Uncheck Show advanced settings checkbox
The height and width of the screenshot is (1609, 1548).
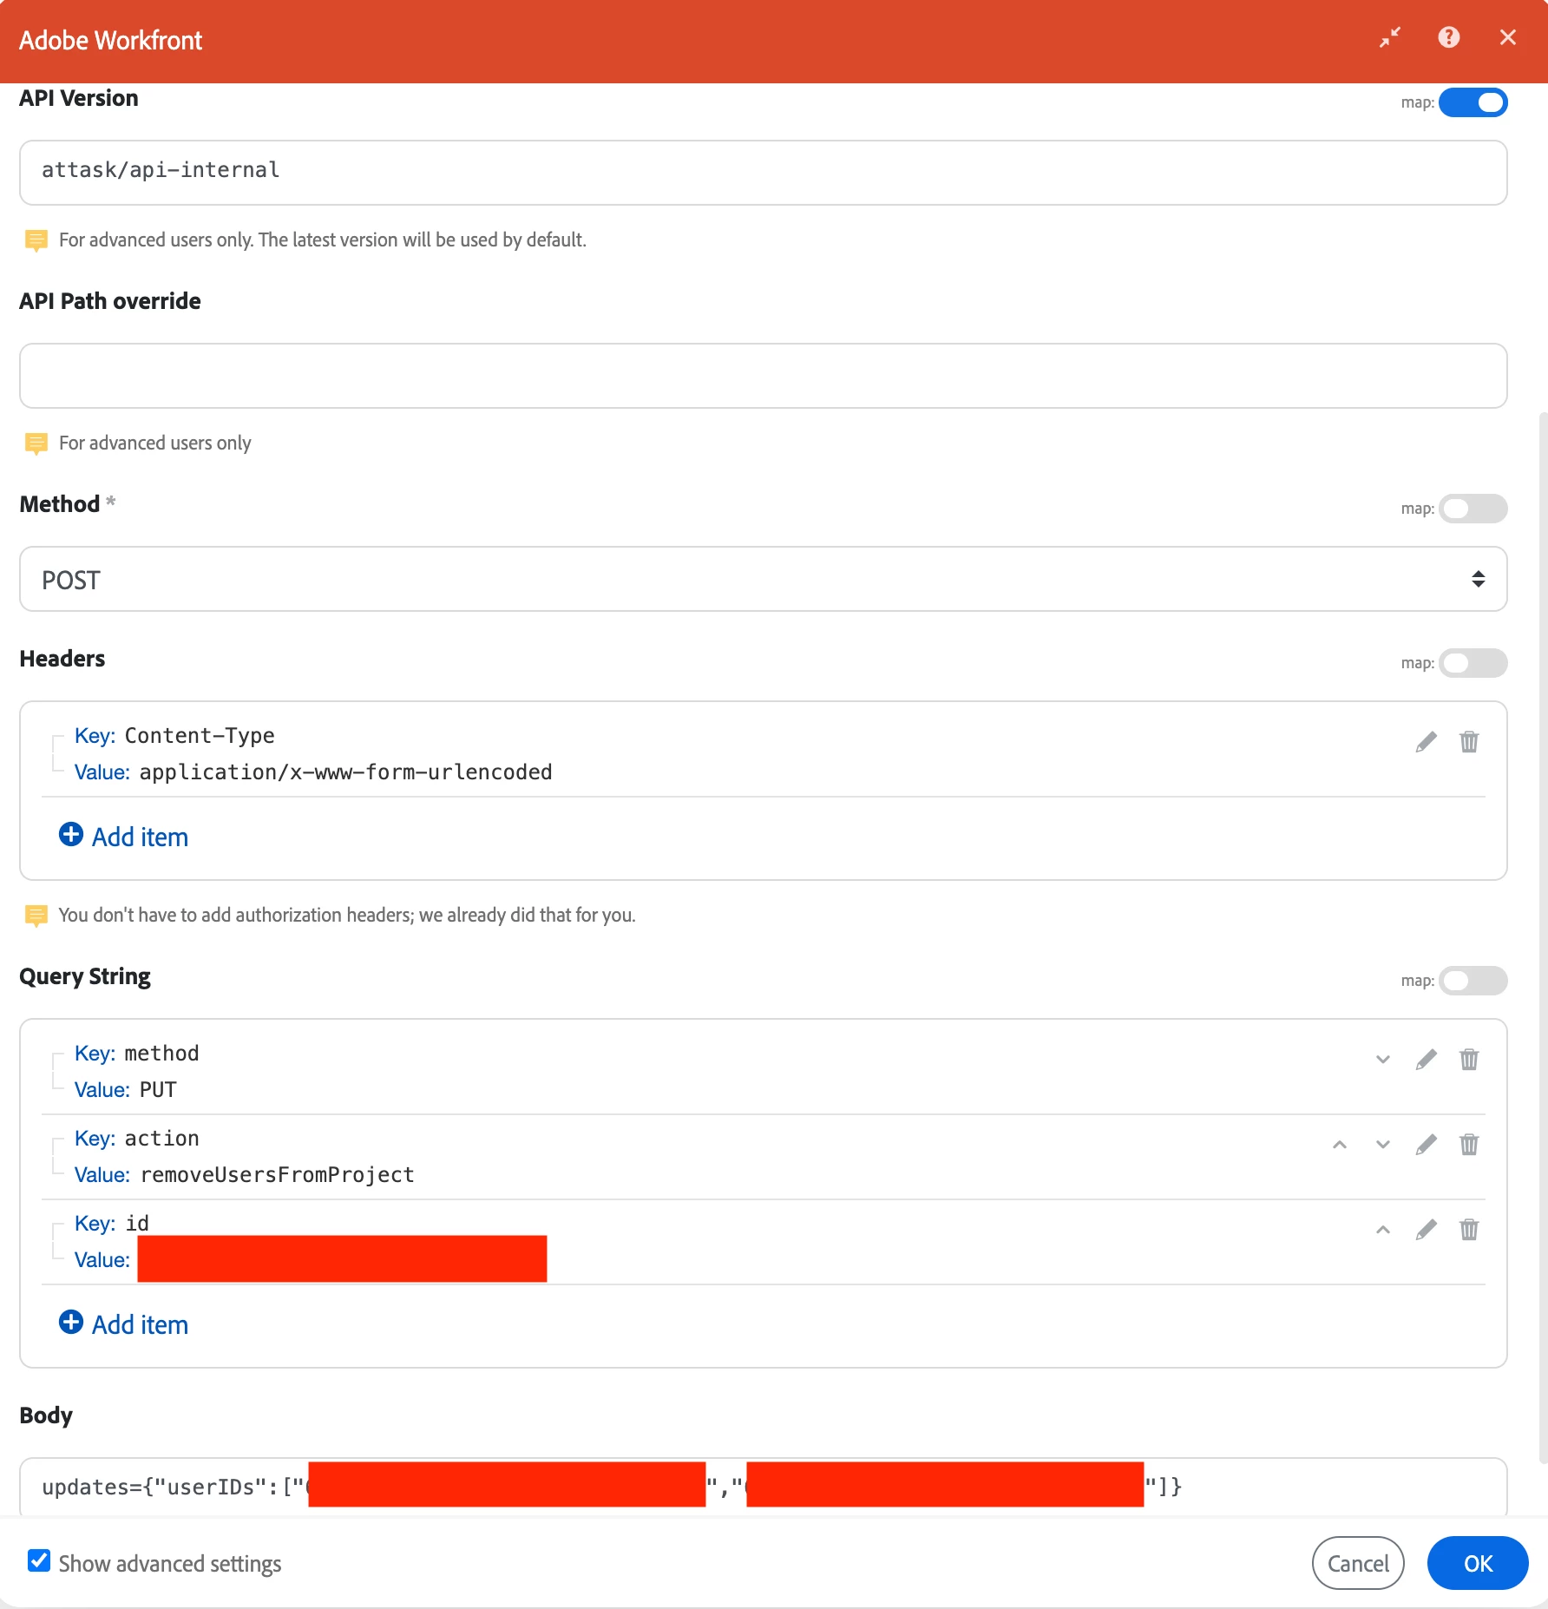(x=39, y=1560)
